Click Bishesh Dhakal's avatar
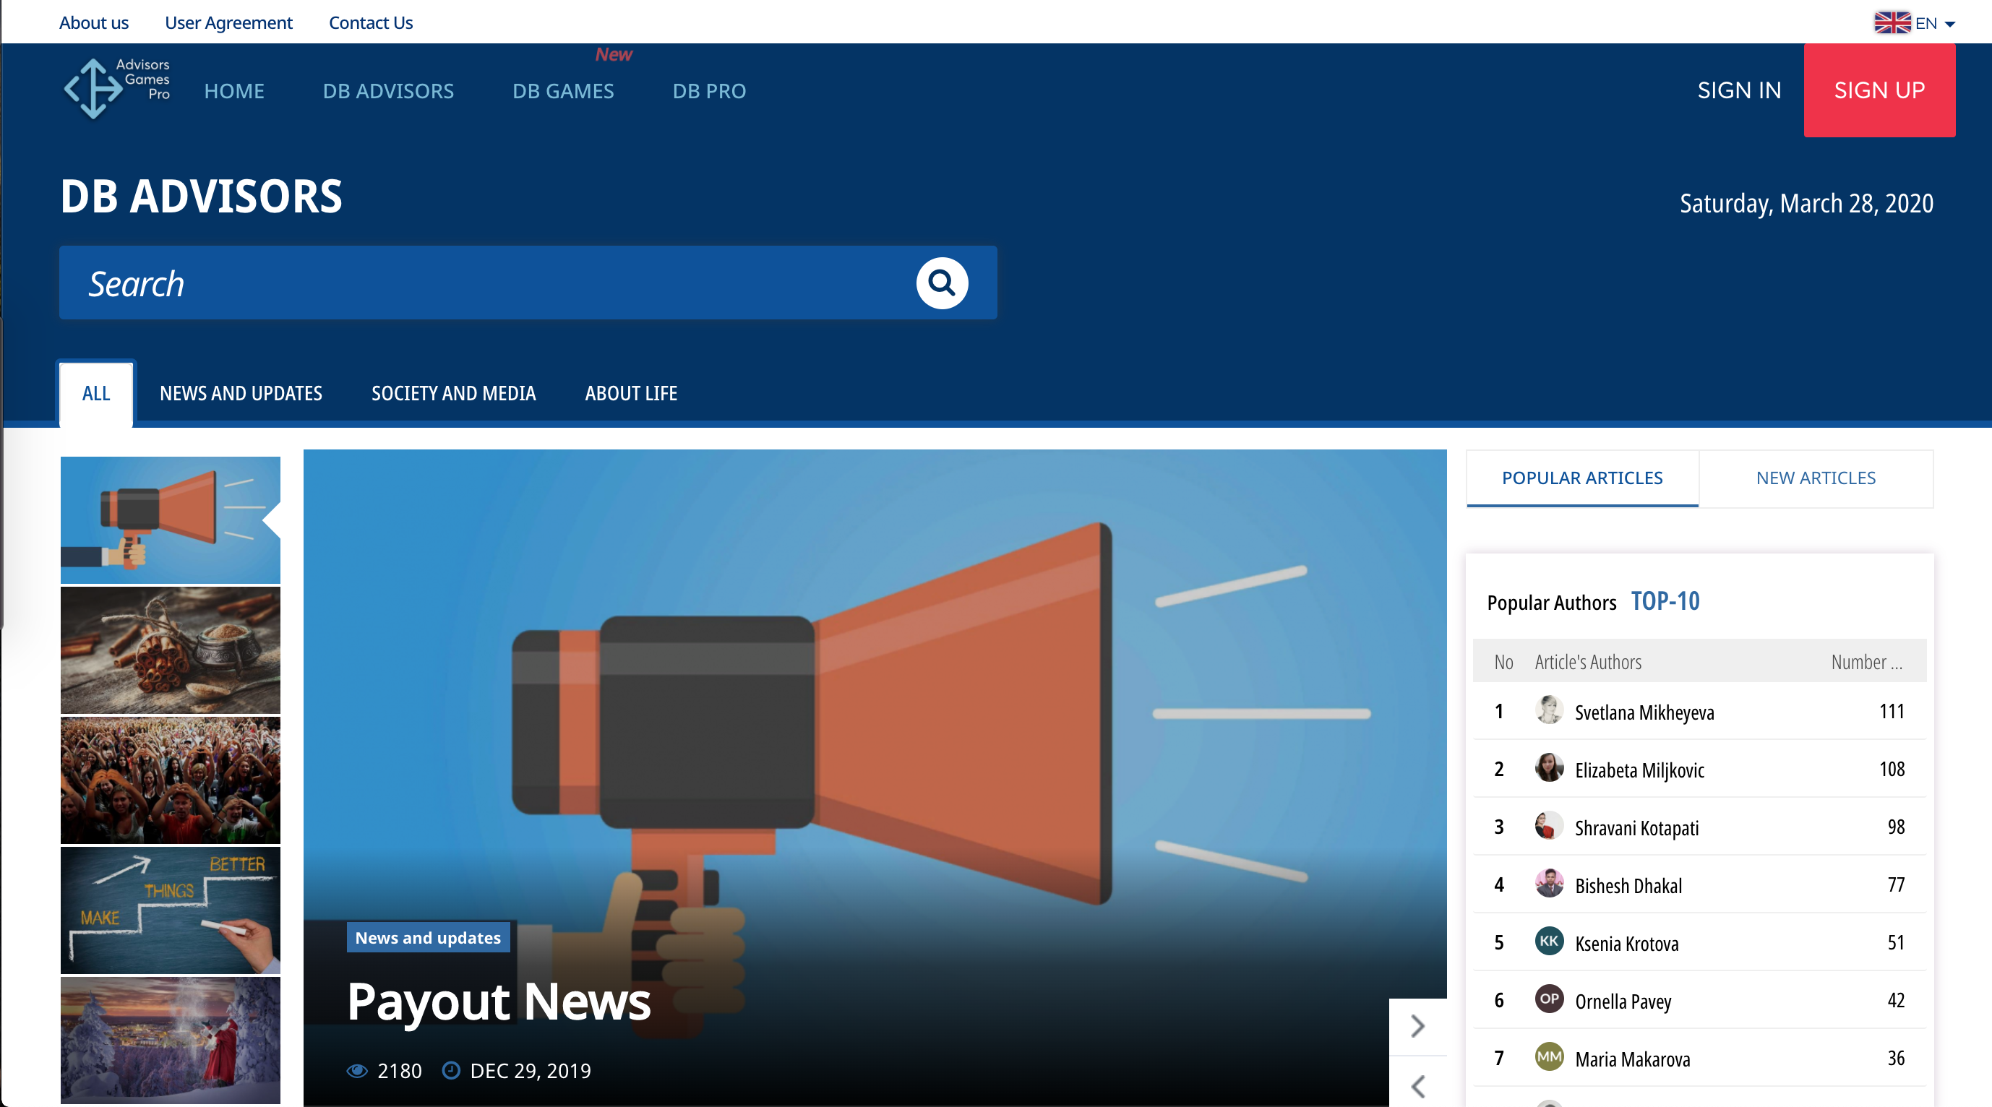 [x=1549, y=884]
